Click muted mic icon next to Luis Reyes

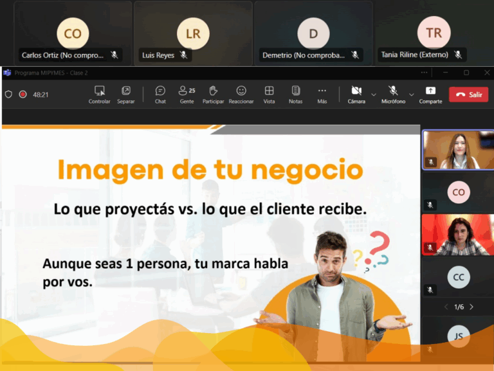coord(184,55)
